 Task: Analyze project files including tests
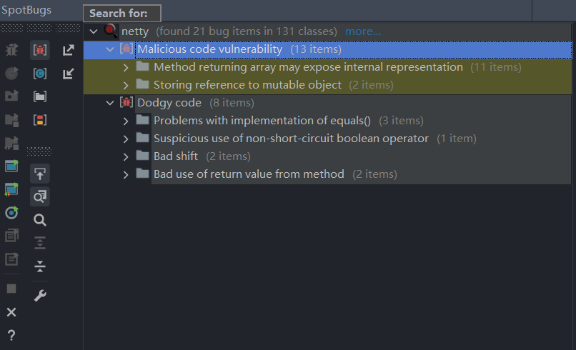click(x=11, y=189)
